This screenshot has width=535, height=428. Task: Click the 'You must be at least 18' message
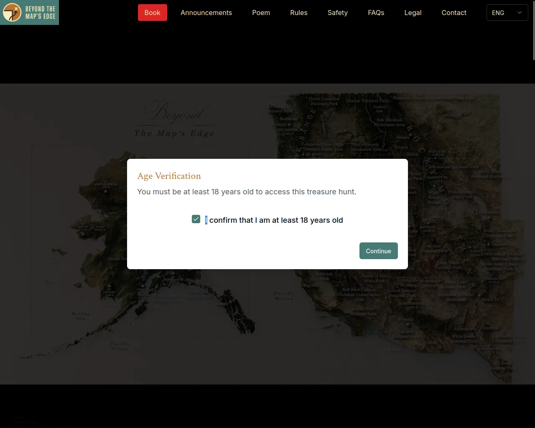247,192
